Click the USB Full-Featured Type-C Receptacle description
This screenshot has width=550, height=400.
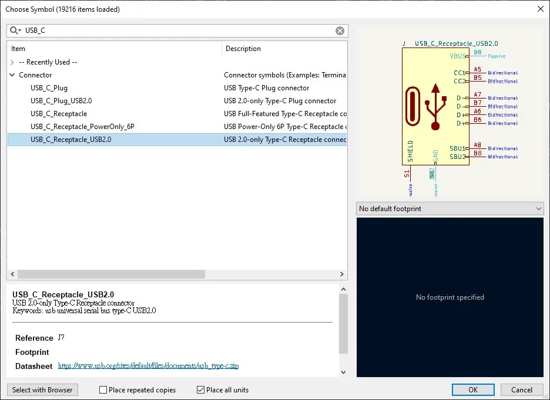(x=285, y=114)
